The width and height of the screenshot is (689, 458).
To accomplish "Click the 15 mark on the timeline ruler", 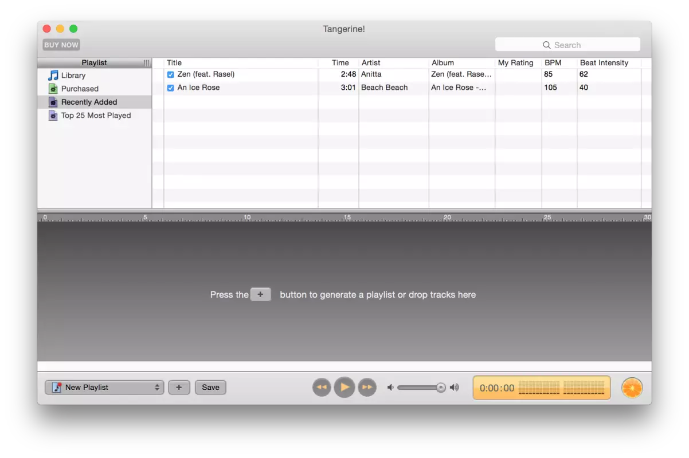I will (347, 218).
